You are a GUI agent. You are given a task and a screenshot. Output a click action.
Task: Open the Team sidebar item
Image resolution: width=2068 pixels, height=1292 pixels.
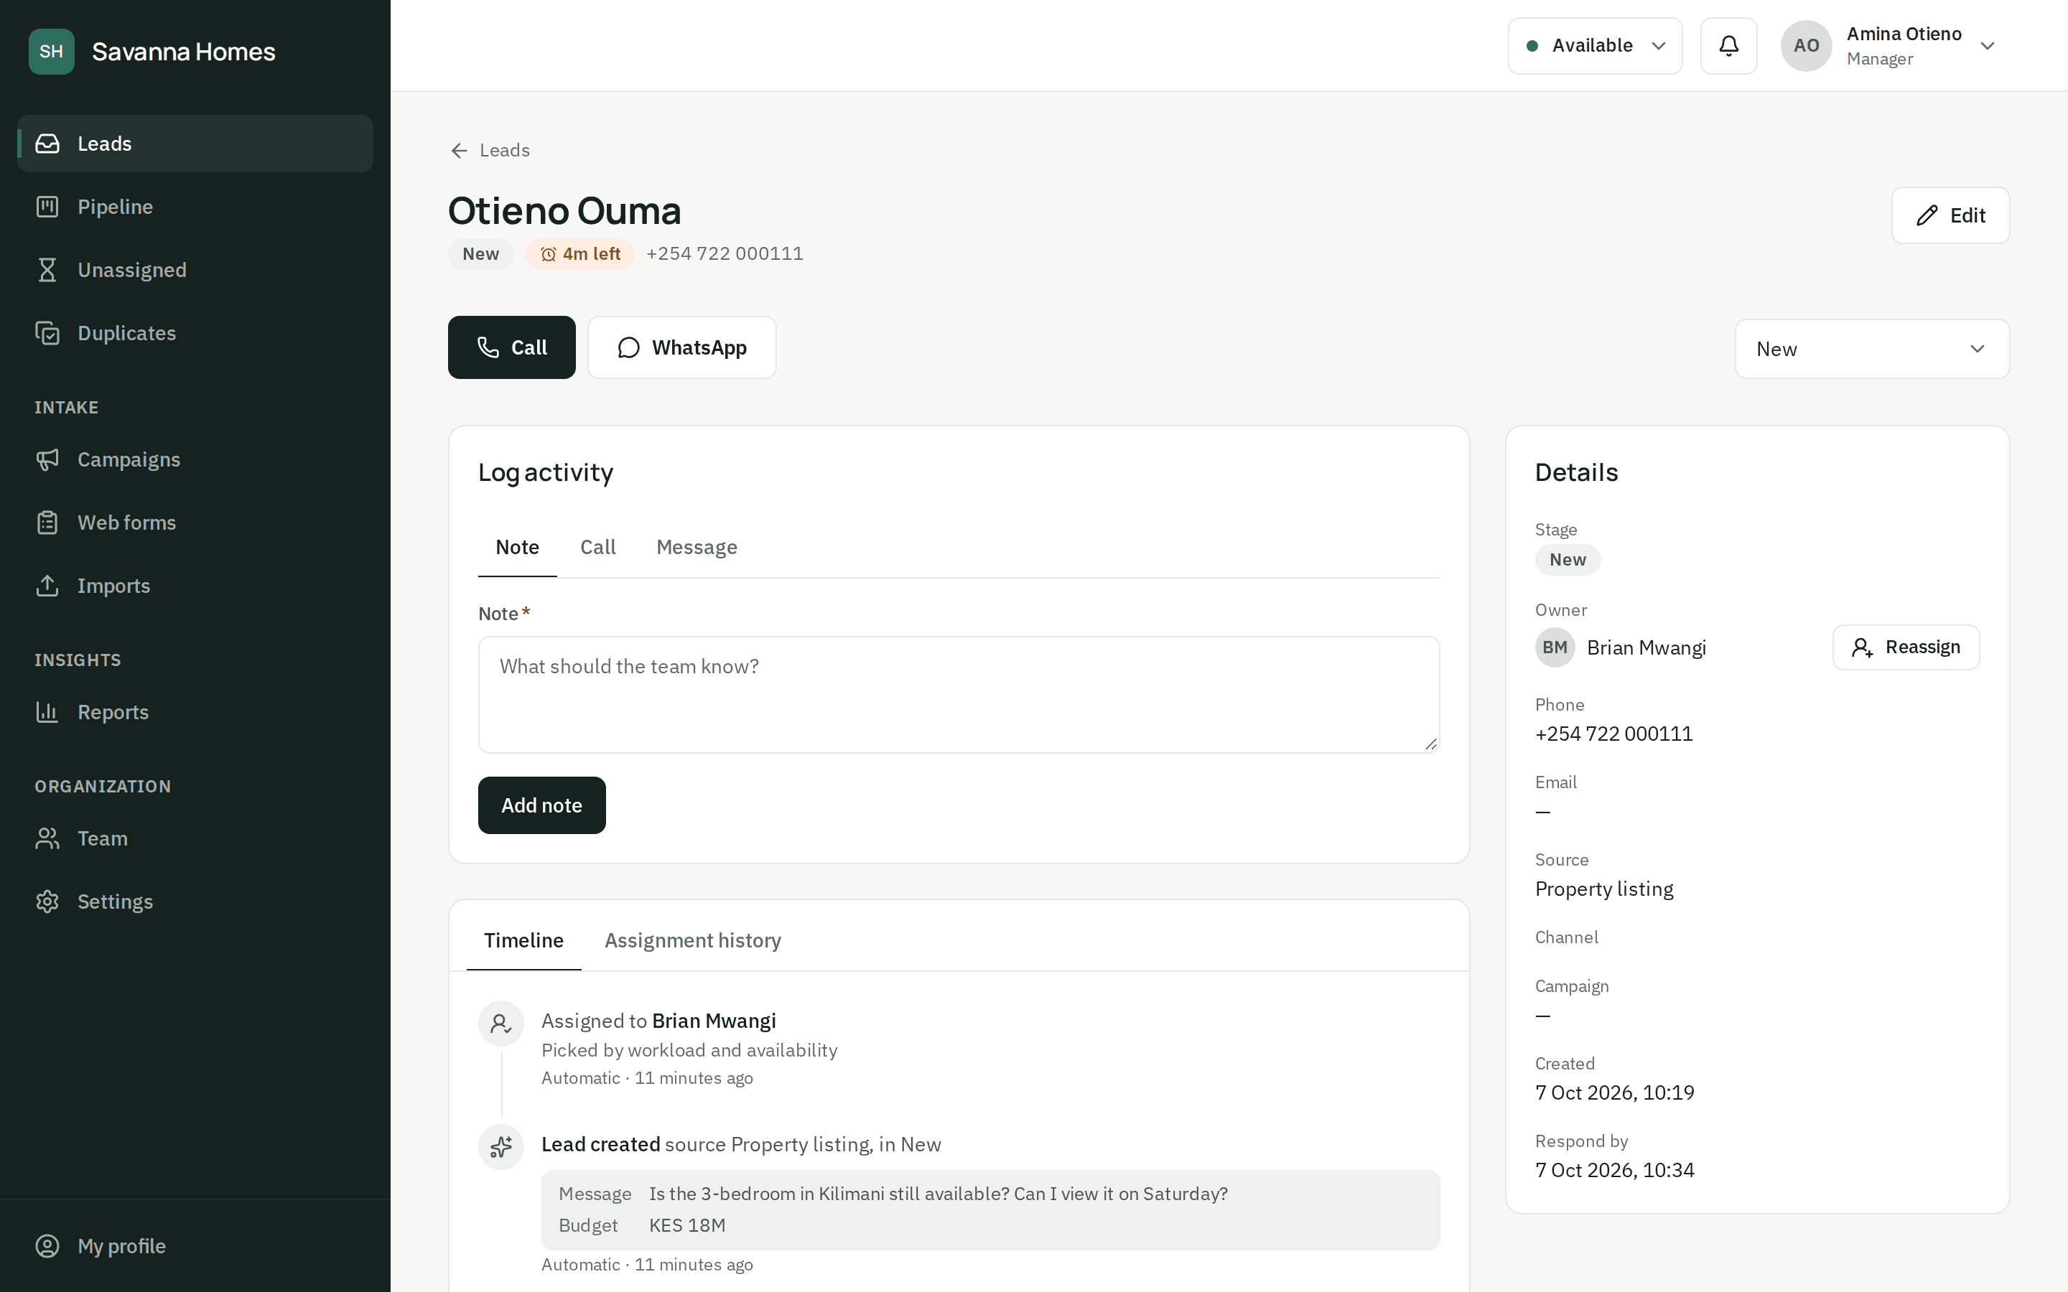tap(195, 839)
